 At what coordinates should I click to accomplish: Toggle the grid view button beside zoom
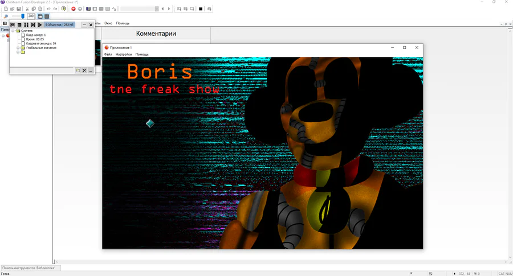(x=47, y=17)
